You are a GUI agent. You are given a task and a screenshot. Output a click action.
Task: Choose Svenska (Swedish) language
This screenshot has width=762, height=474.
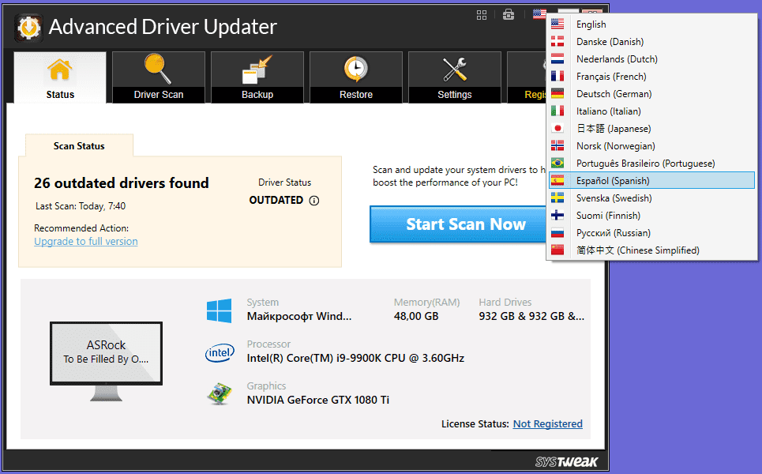[x=651, y=198]
